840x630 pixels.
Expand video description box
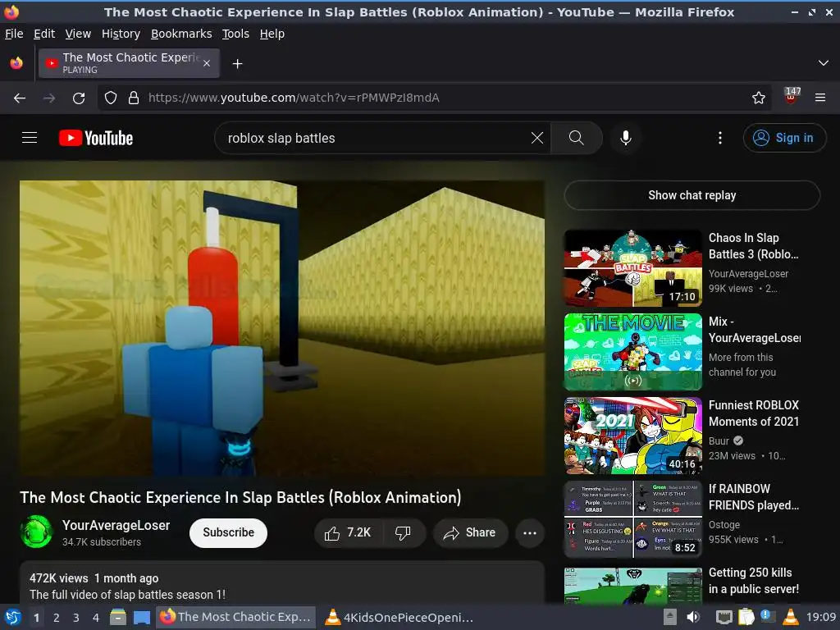[x=282, y=583]
